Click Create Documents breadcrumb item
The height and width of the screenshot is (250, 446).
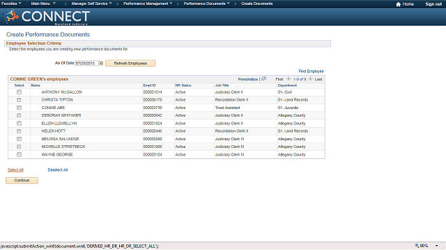(x=257, y=3)
